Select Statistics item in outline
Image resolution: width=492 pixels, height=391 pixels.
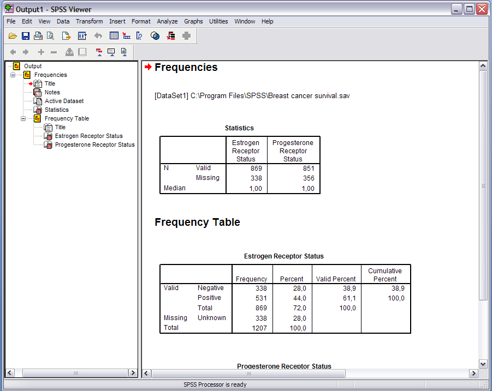coord(56,110)
